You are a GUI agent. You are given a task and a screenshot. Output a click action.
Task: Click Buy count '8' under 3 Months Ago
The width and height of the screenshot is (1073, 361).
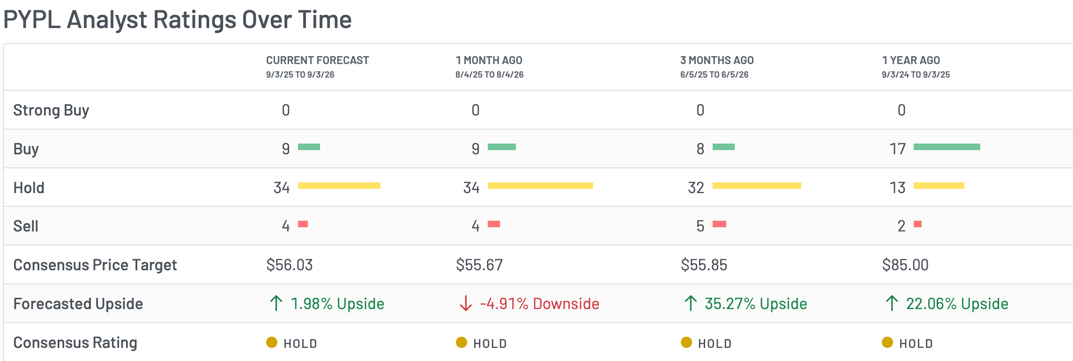(700, 149)
